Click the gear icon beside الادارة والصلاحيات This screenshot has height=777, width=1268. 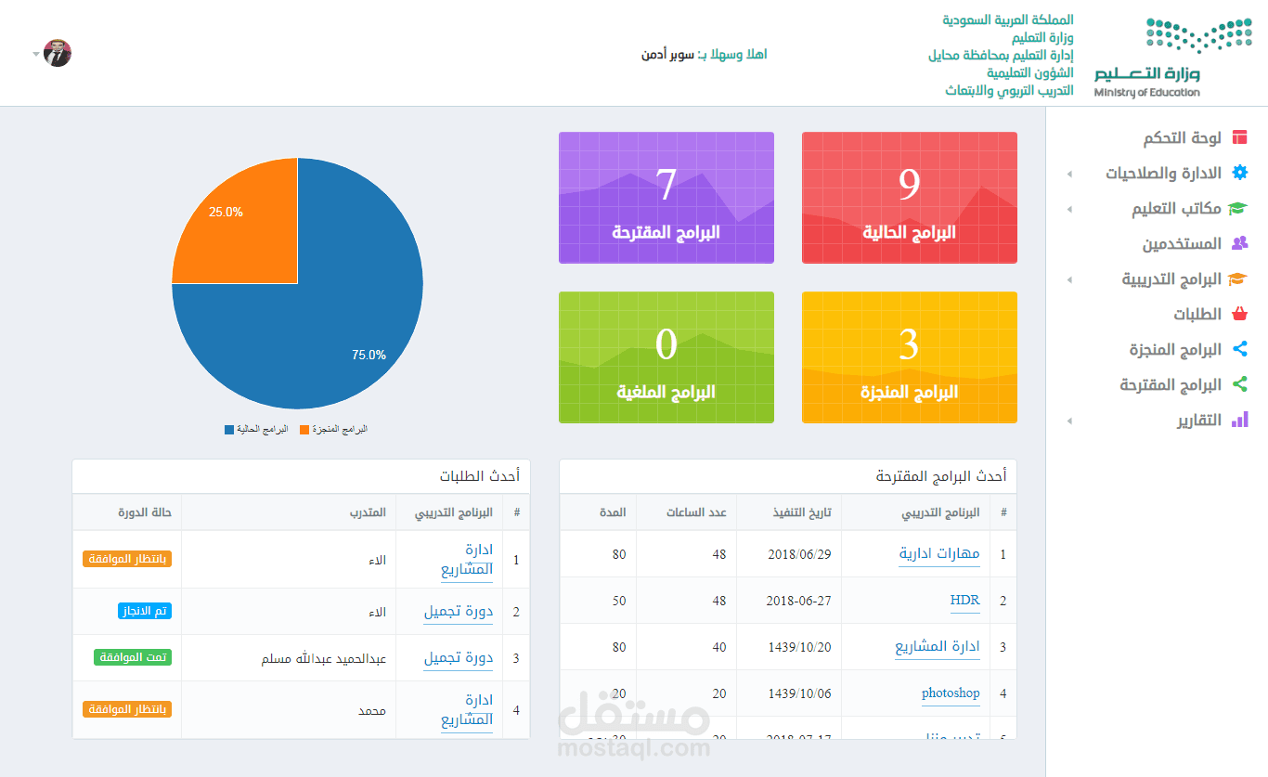1241,172
